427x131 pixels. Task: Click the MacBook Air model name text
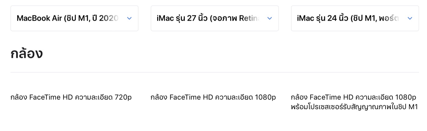[67, 18]
